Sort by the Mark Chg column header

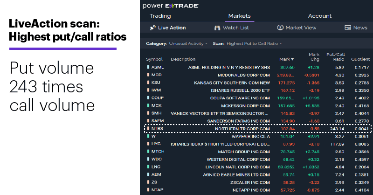coord(314,57)
